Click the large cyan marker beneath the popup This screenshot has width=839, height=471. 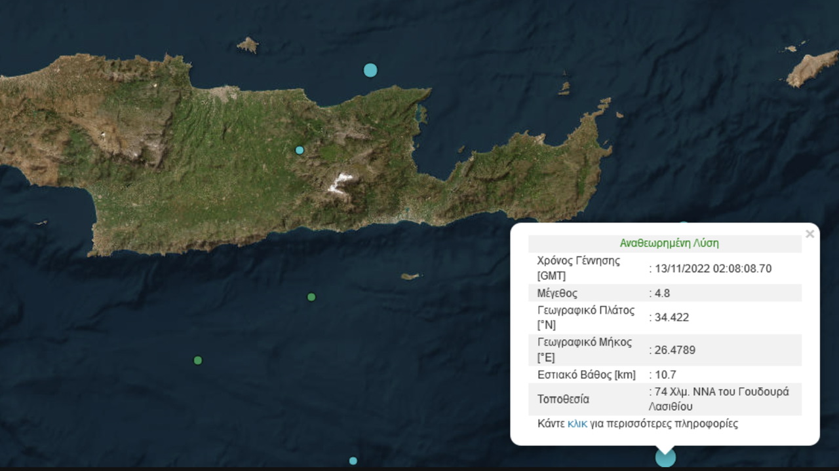click(x=665, y=457)
